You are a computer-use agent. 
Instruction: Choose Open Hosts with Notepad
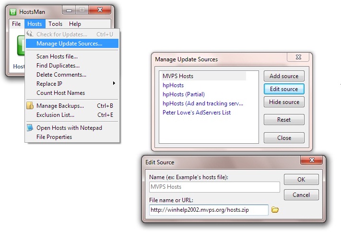click(x=72, y=128)
